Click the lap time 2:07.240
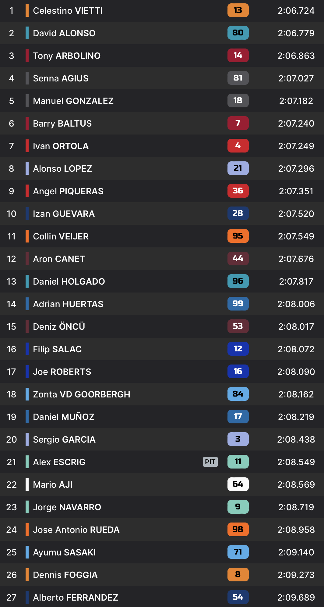 point(296,124)
